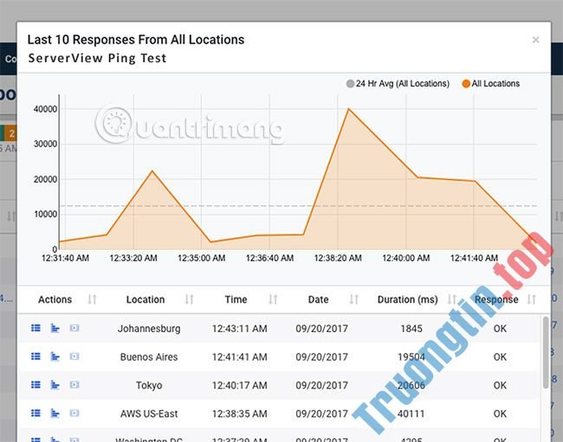Screen dimensions: 563x442
Task: Open the bar chart icon for Johannesburg
Action: pos(55,329)
